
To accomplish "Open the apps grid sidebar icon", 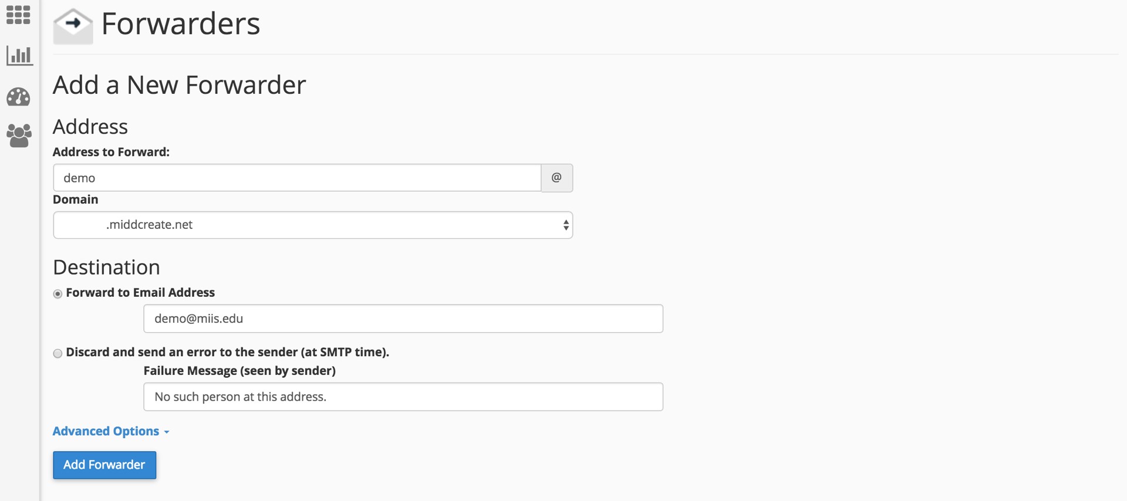I will [18, 15].
